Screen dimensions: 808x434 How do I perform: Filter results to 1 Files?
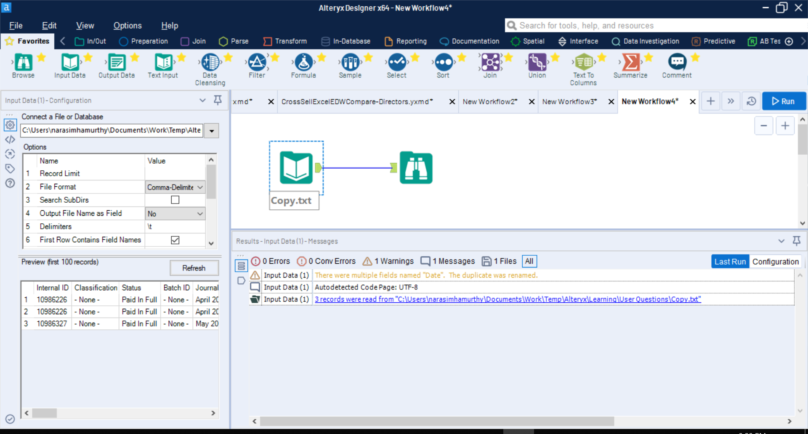pos(499,261)
